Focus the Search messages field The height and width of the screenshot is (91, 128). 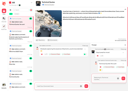pyautogui.click(x=21, y=10)
